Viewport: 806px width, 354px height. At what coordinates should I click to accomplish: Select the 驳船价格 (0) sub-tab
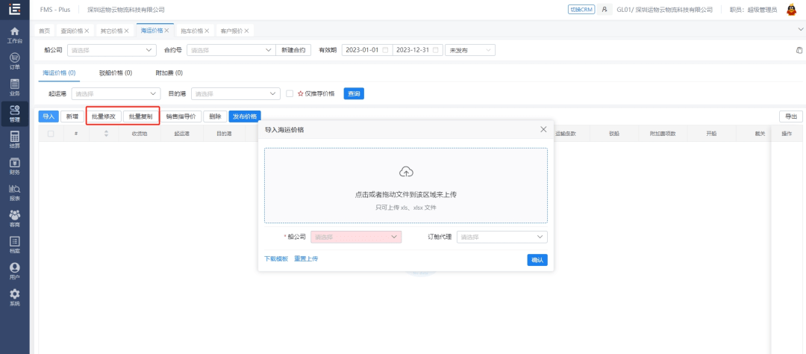point(116,73)
